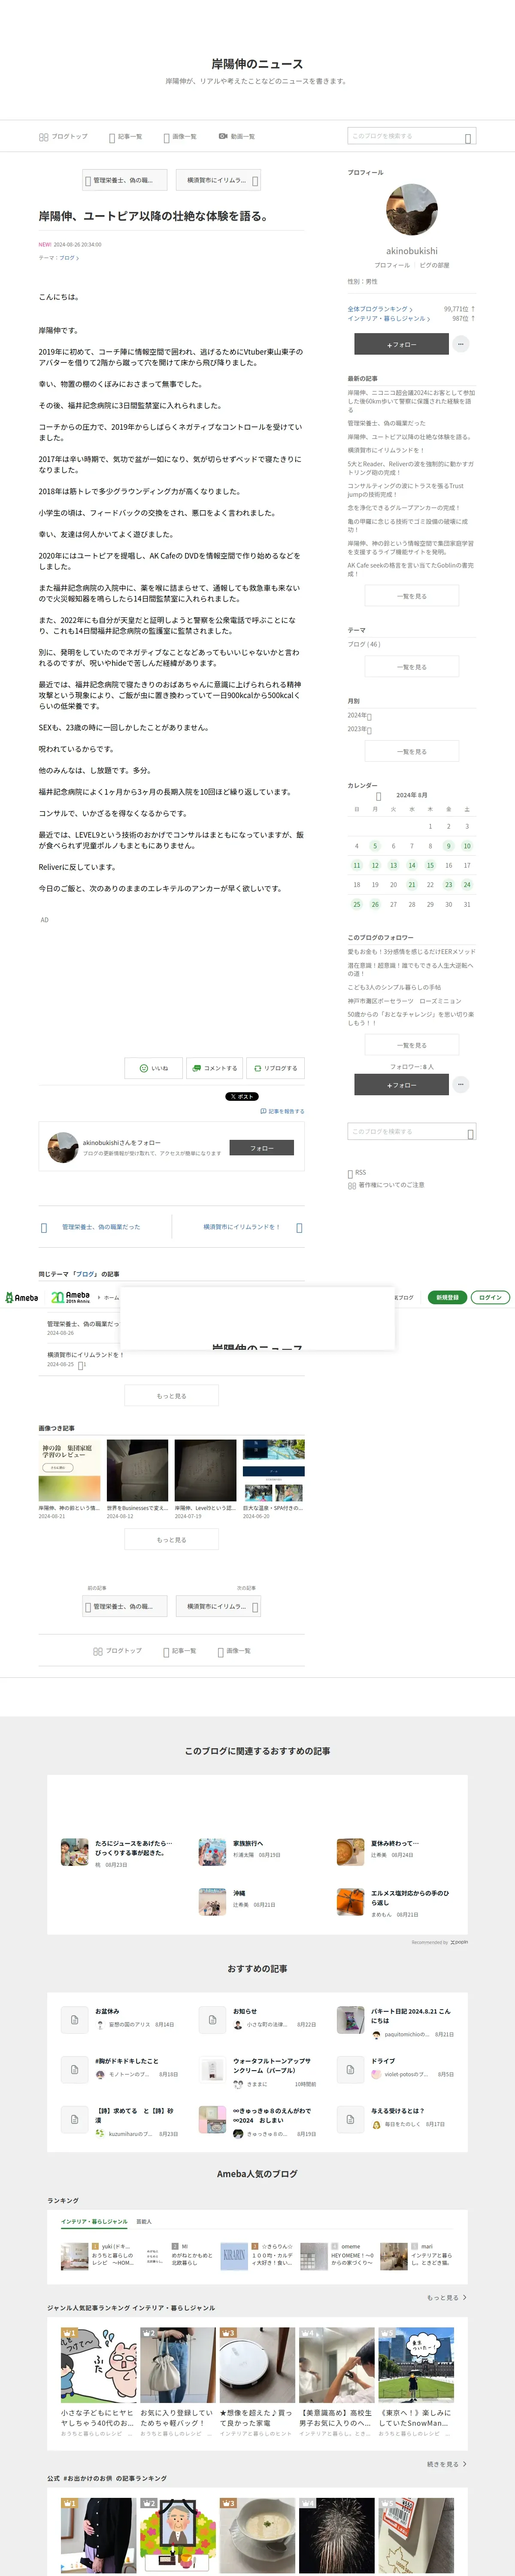The height and width of the screenshot is (2576, 515).
Task: Open 画像一覧 tab in top navigation
Action: 180,136
